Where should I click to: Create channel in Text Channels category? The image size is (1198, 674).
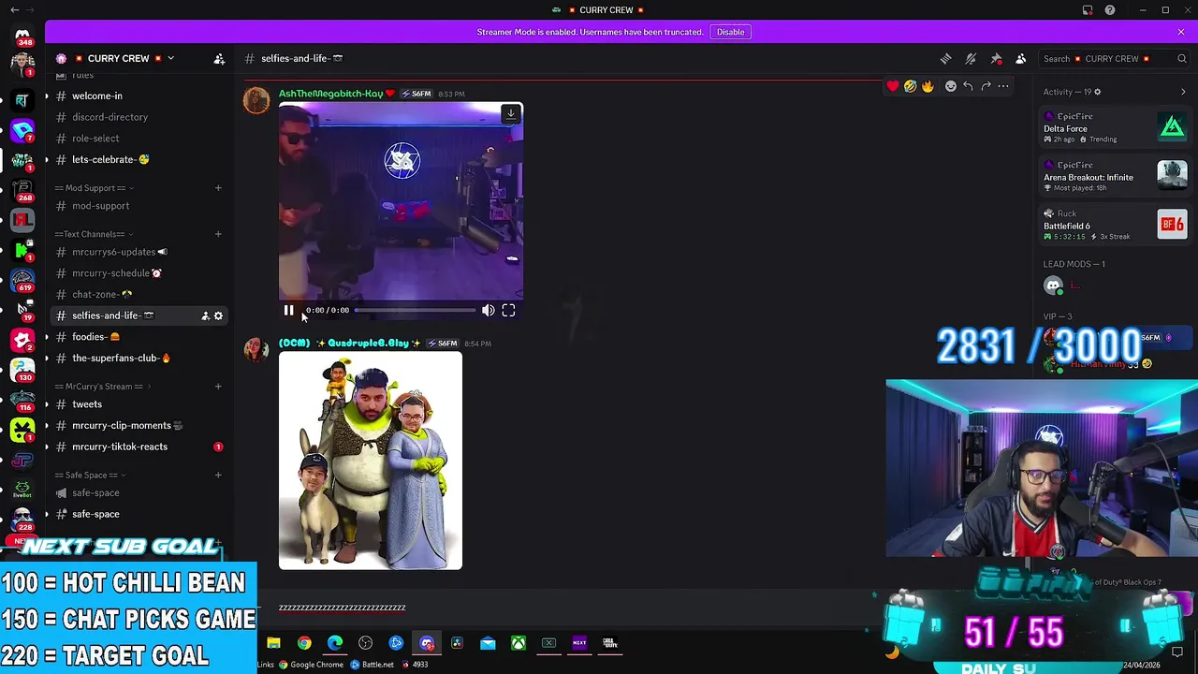pyautogui.click(x=218, y=234)
